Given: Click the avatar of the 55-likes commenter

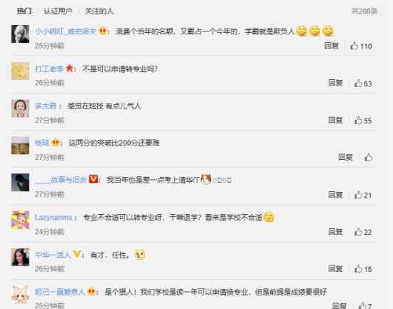Looking at the screenshot, I should click(20, 108).
